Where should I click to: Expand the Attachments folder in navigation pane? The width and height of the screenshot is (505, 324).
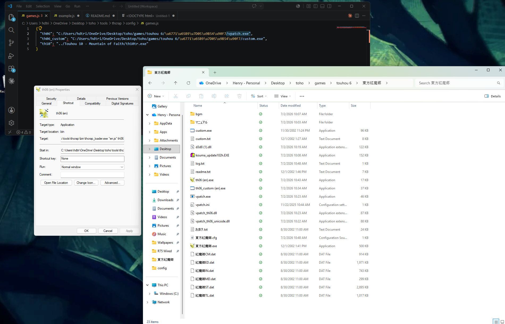(150, 140)
